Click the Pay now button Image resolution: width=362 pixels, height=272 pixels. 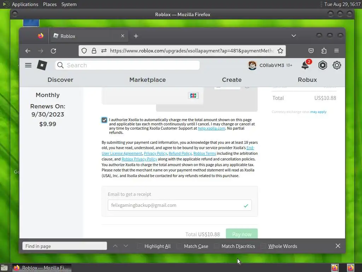pyautogui.click(x=242, y=234)
